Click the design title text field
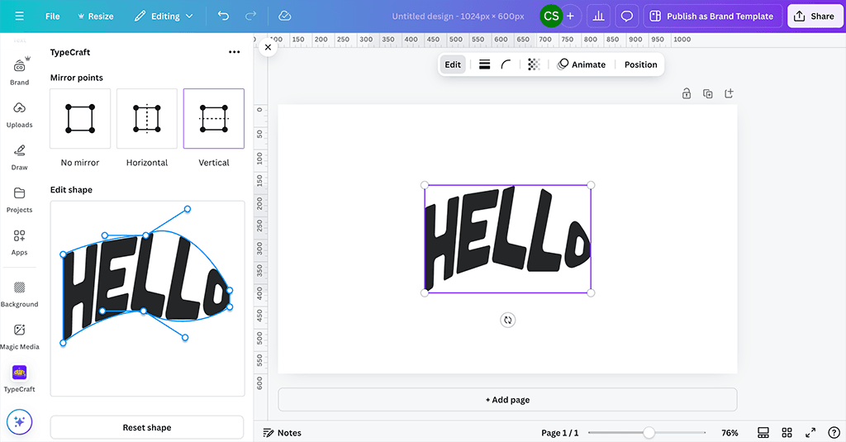Viewport: 846px width, 442px height. (458, 17)
